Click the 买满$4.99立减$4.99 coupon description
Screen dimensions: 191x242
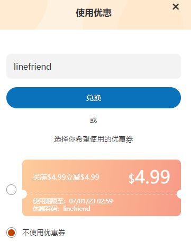(66, 177)
